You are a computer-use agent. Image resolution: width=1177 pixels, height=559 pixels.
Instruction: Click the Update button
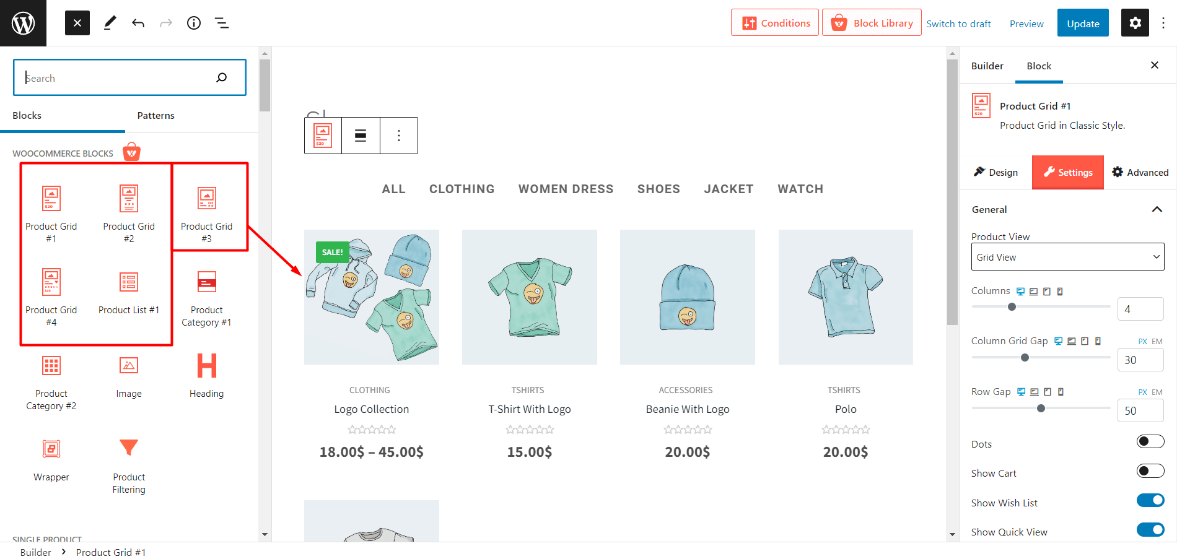click(1082, 23)
